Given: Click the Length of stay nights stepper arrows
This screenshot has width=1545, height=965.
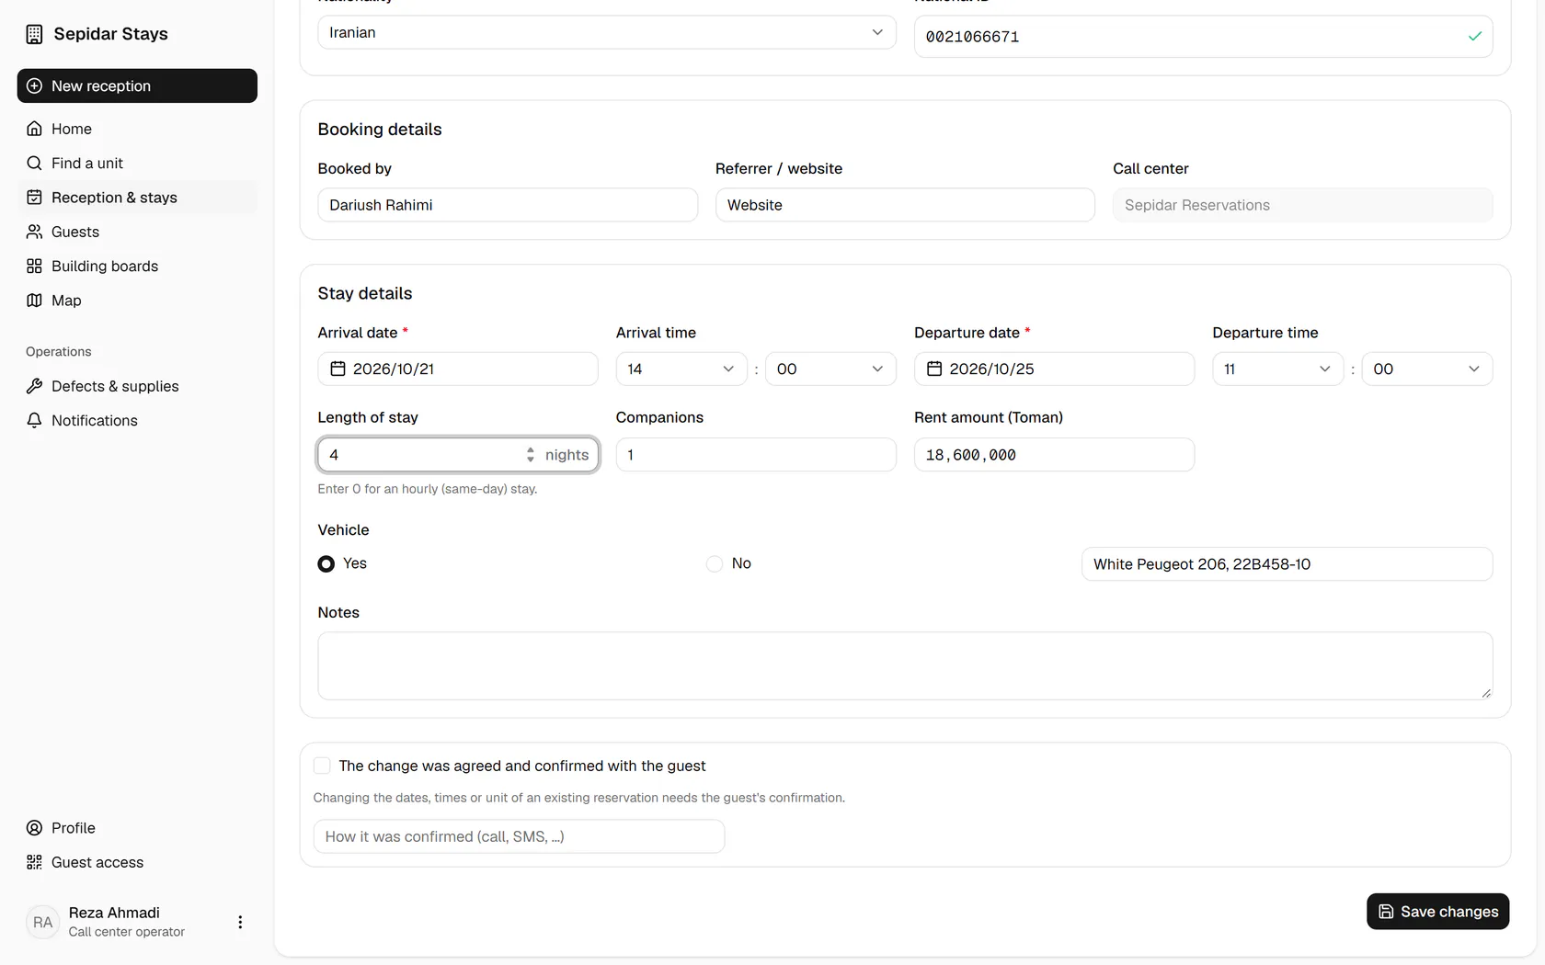Looking at the screenshot, I should tap(531, 455).
